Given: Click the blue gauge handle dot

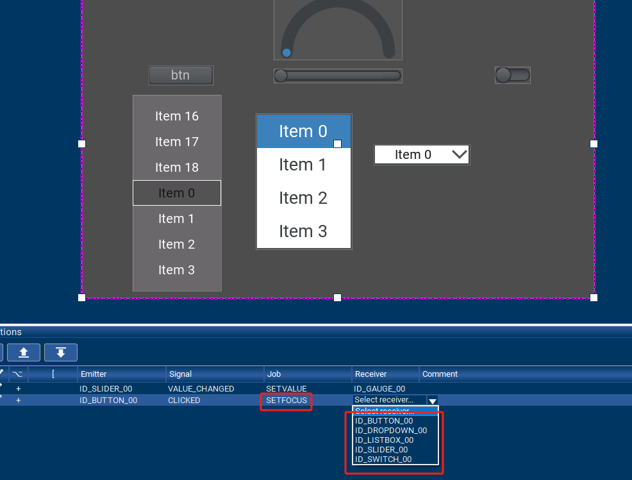Looking at the screenshot, I should 287,53.
